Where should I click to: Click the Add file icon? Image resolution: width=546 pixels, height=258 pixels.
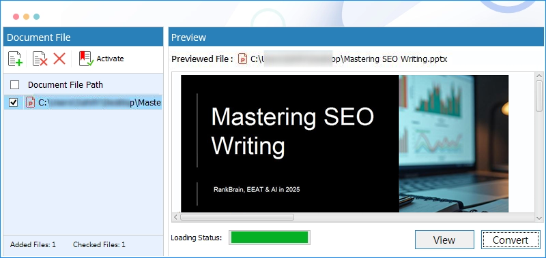click(x=15, y=59)
